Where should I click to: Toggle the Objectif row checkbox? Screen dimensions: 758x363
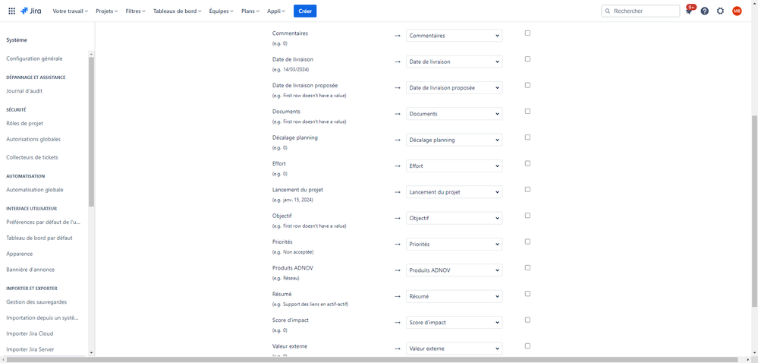tap(527, 216)
